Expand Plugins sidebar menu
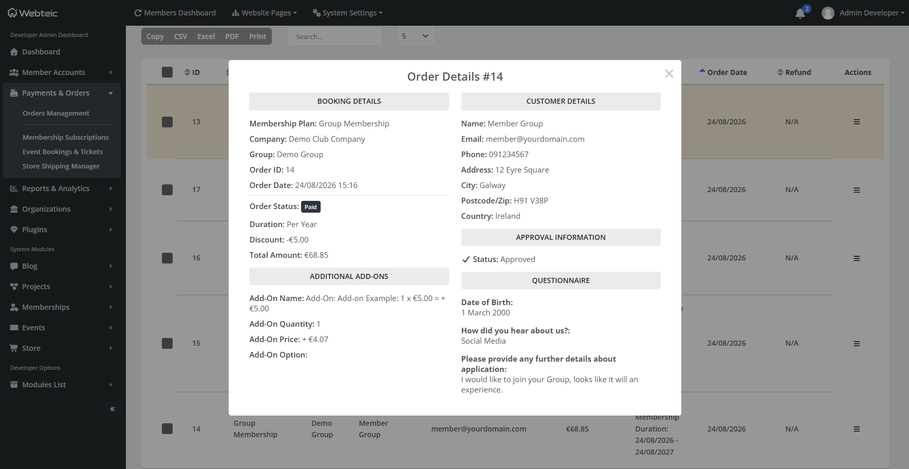 coord(62,230)
